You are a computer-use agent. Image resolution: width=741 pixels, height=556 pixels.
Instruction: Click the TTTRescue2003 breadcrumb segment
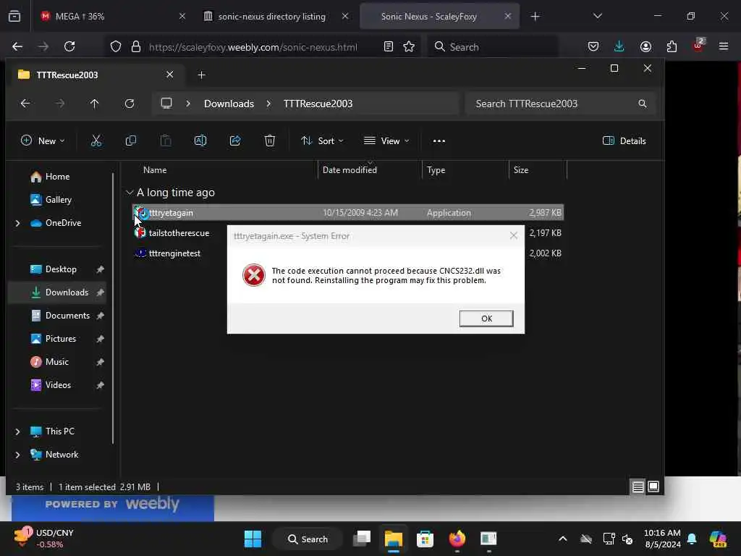click(318, 104)
